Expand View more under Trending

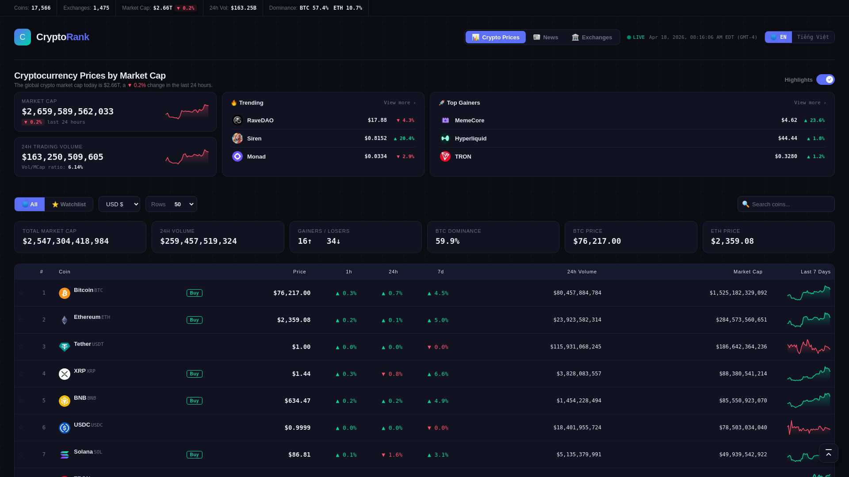point(399,102)
